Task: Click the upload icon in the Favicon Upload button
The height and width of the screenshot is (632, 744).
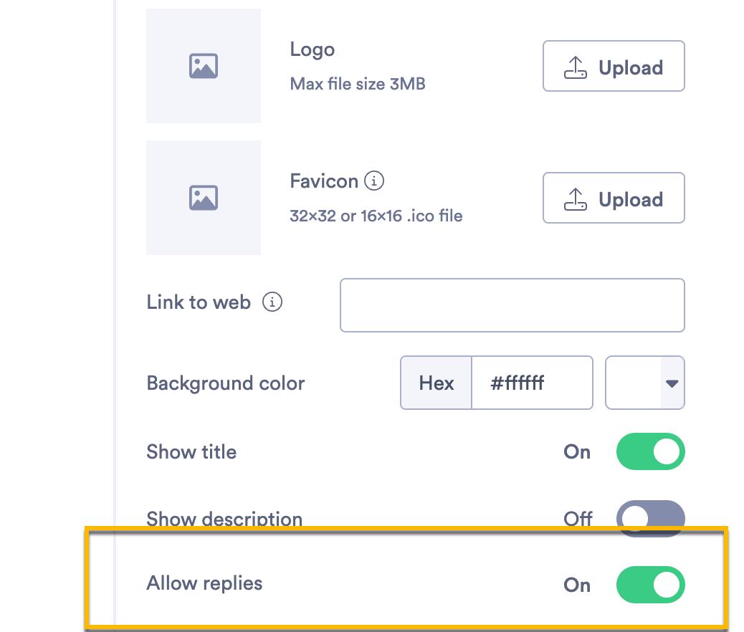Action: [576, 199]
